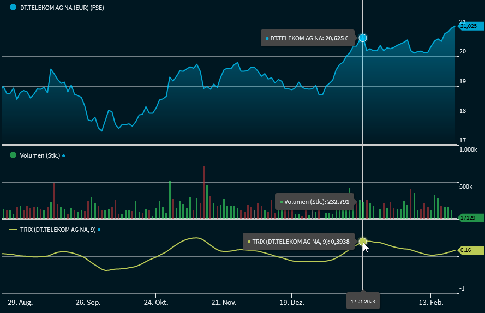Click the Volumen 232.791 tooltip

[314, 202]
